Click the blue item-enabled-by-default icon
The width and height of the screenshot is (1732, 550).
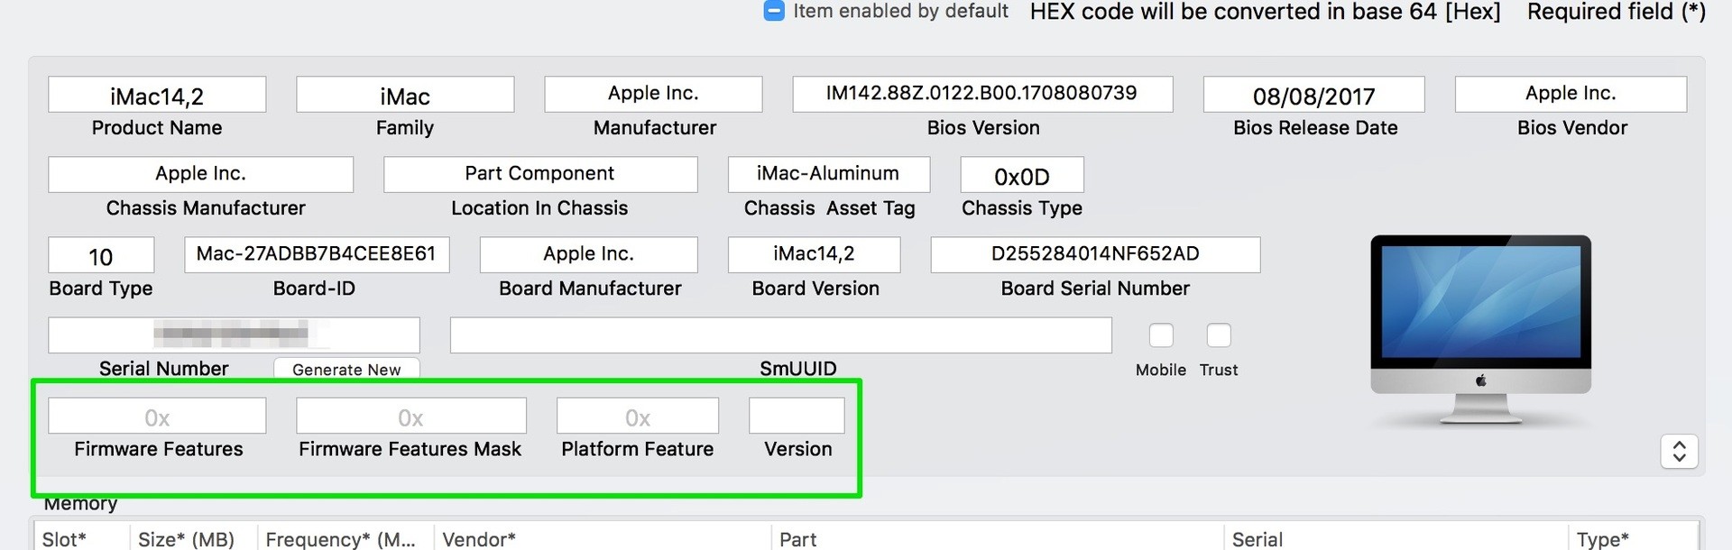(773, 12)
